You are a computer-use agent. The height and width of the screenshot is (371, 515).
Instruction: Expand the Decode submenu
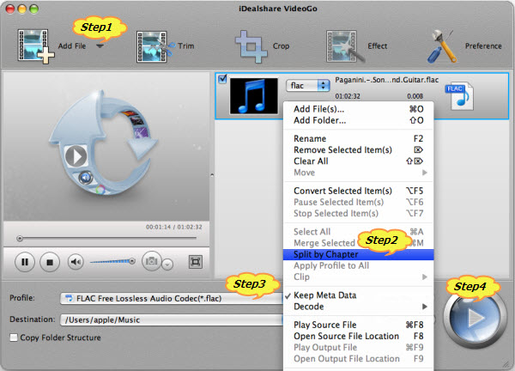tap(358, 307)
